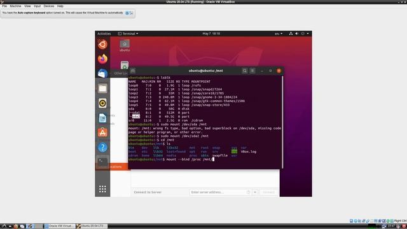Click the VBox.log file name in terminal
Screen dimensions: 407x229
point(249,151)
